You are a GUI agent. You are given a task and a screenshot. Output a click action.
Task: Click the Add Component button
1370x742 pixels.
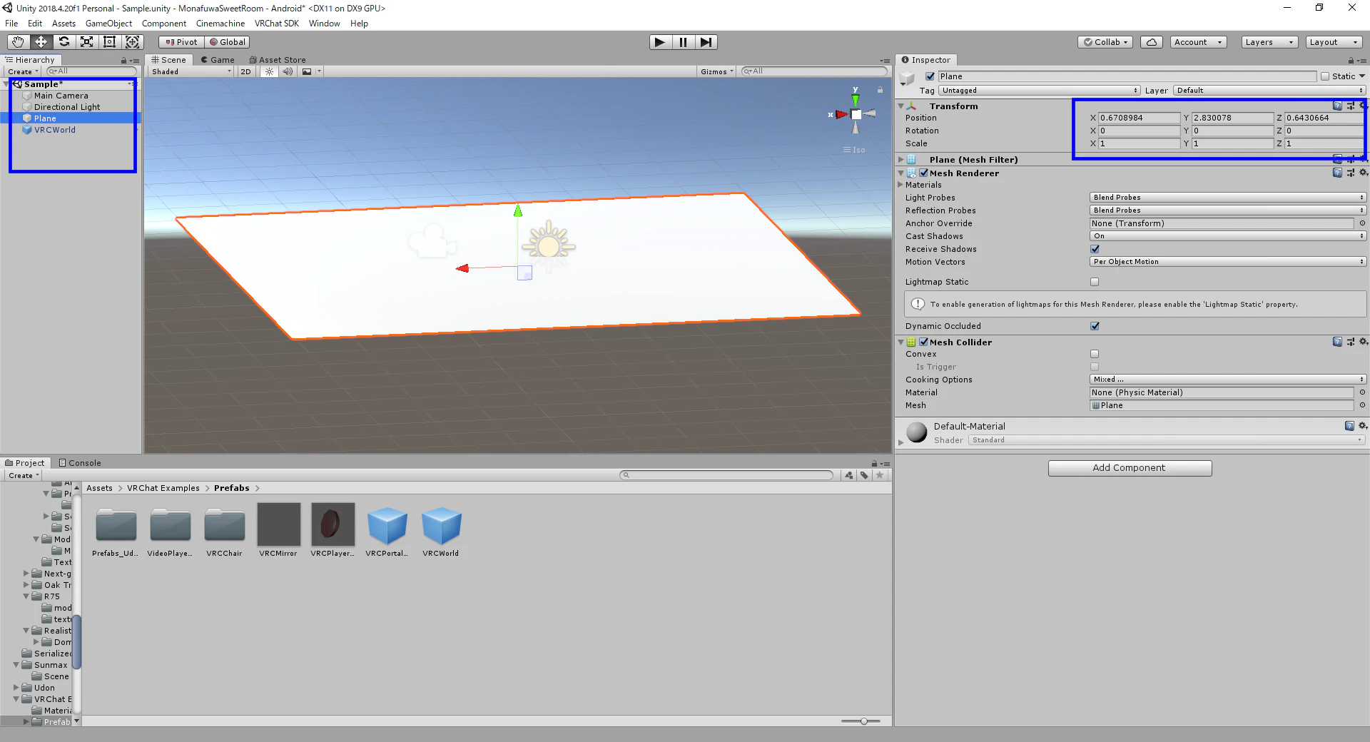[1130, 468]
